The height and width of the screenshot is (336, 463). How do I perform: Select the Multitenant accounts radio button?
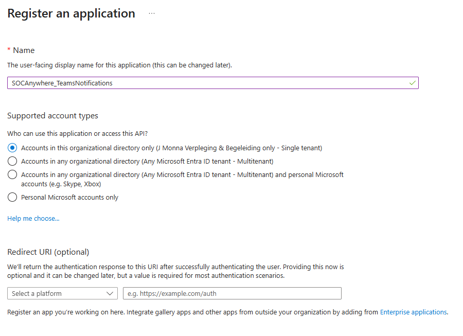pos(11,161)
